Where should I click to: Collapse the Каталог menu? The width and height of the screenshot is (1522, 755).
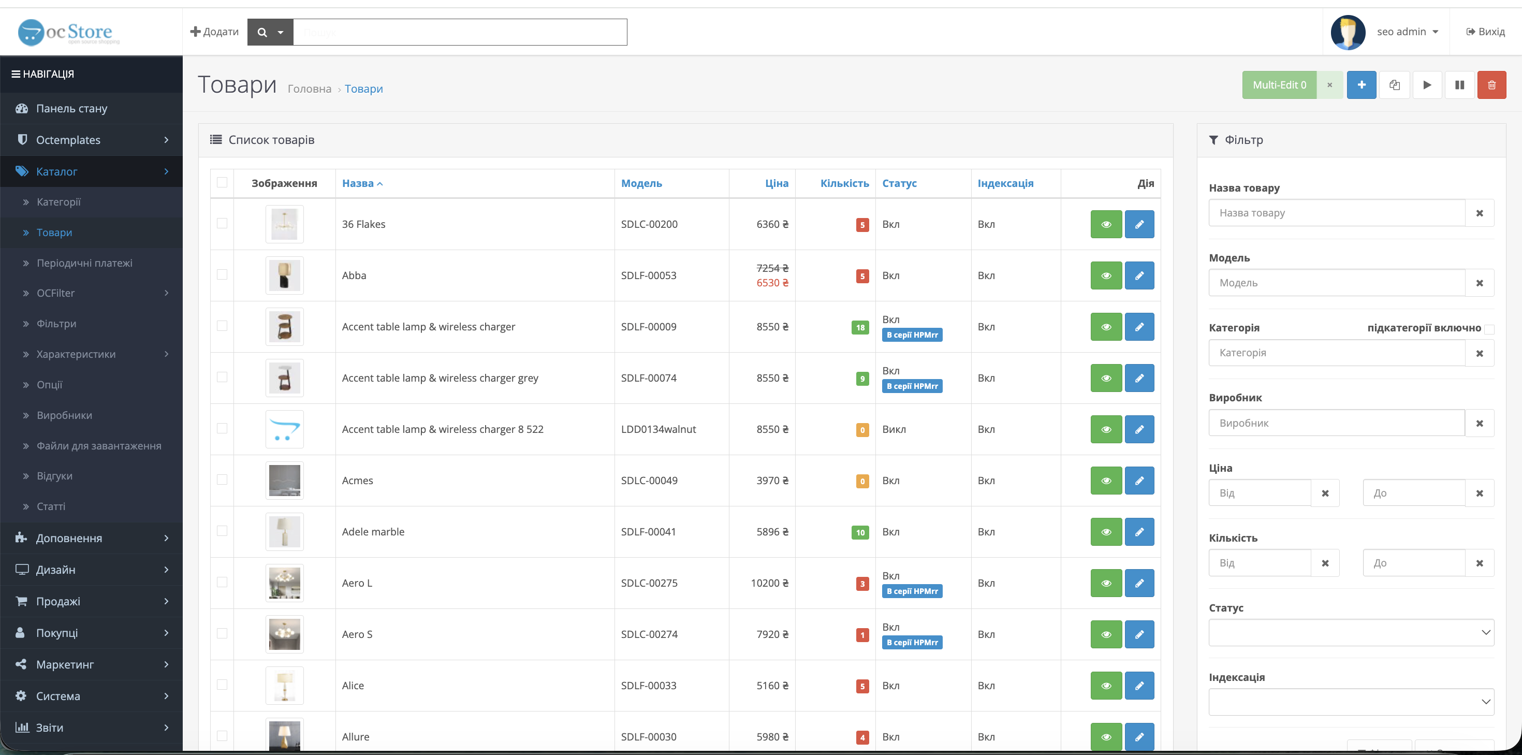tap(92, 171)
